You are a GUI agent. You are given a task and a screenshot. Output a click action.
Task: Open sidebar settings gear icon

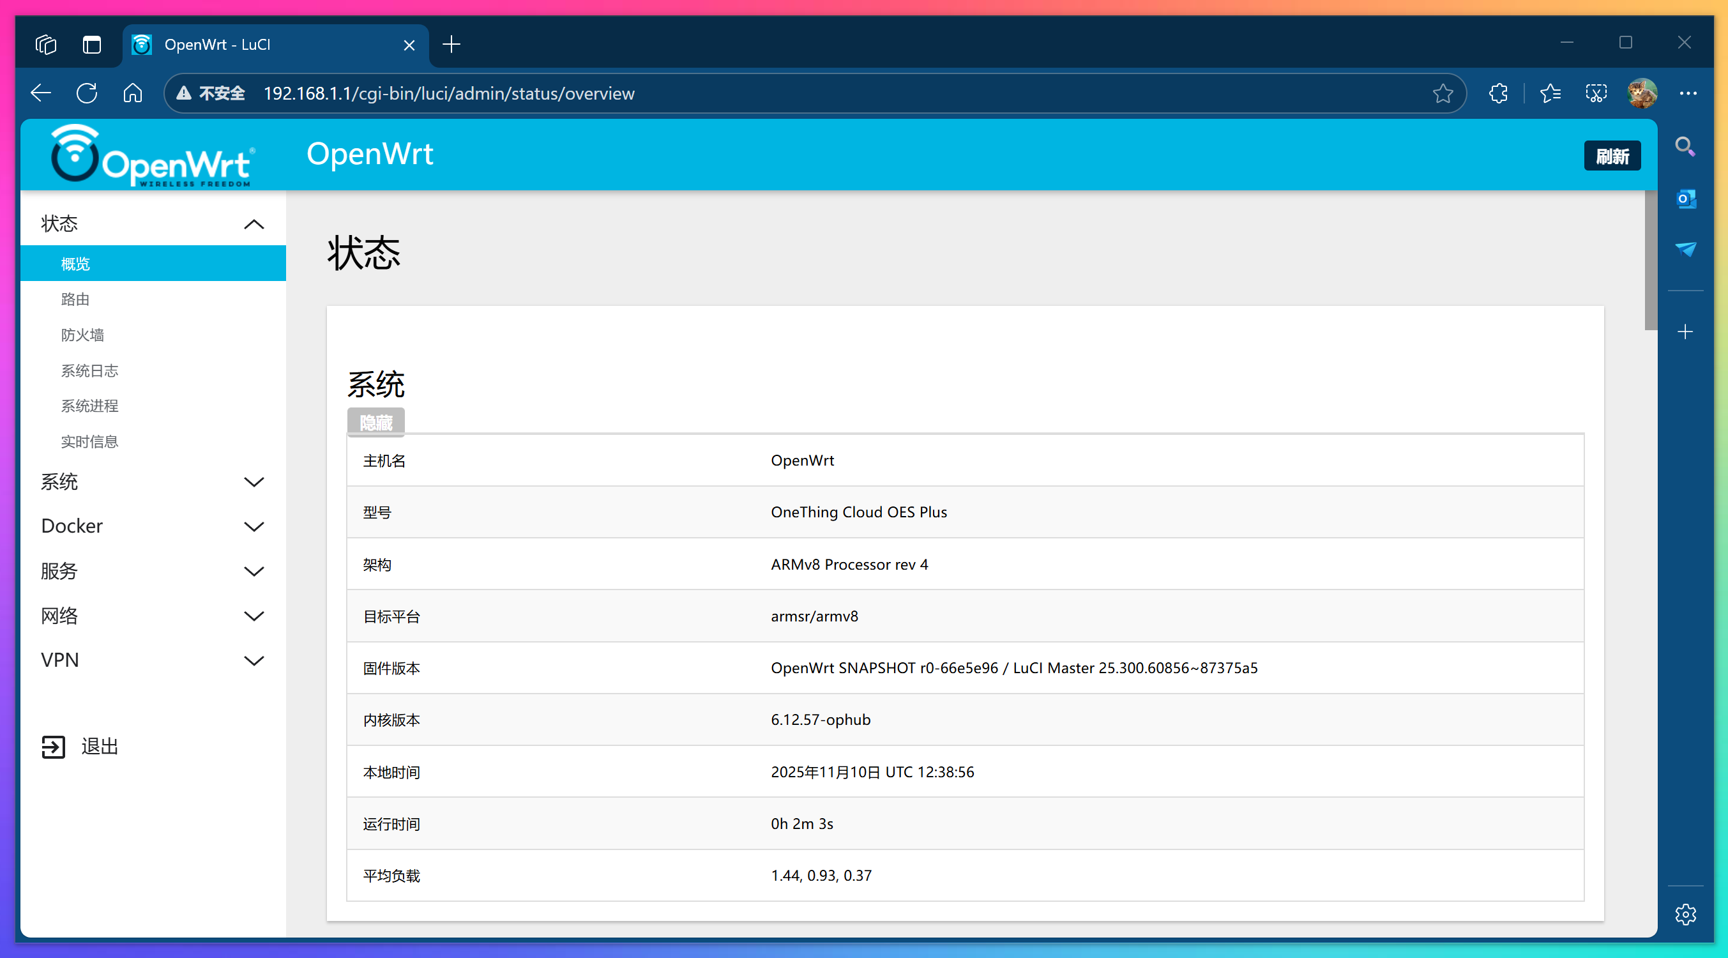[x=1685, y=914]
